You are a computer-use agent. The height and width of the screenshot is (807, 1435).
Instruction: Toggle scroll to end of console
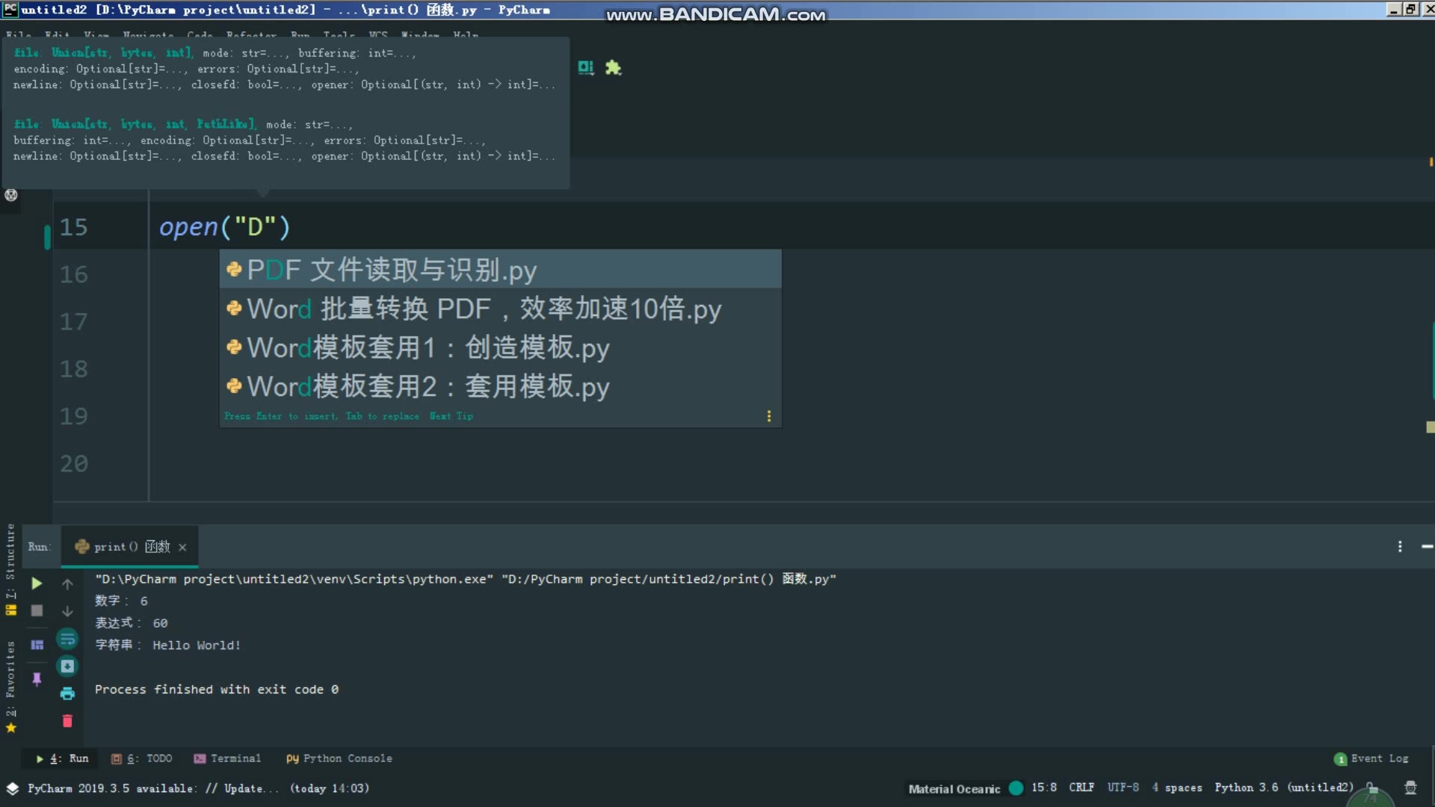pyautogui.click(x=67, y=666)
